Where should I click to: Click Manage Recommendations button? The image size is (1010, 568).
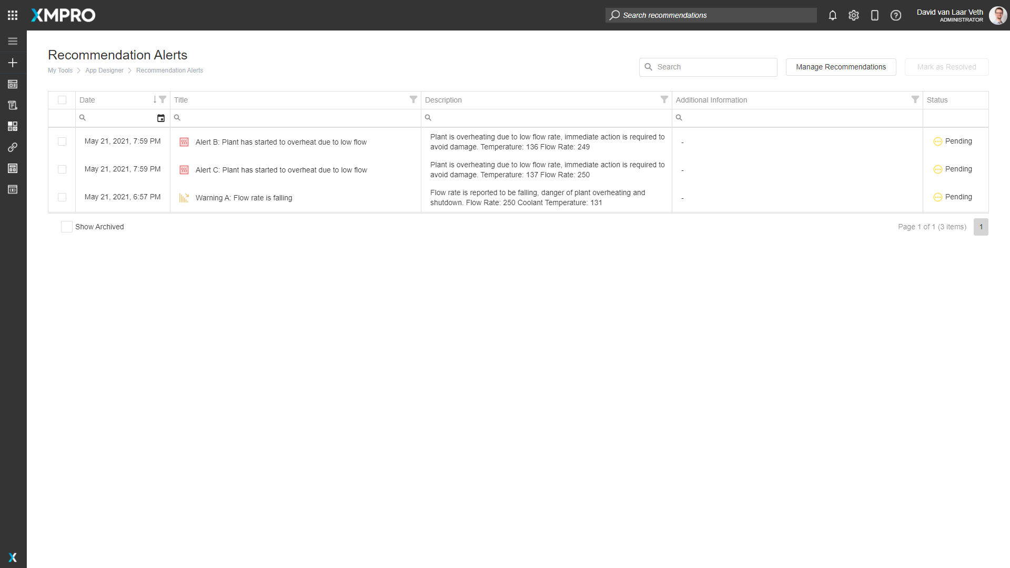pos(841,67)
